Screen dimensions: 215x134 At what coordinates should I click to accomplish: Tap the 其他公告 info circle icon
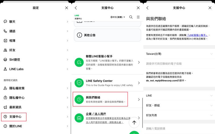click(x=79, y=35)
